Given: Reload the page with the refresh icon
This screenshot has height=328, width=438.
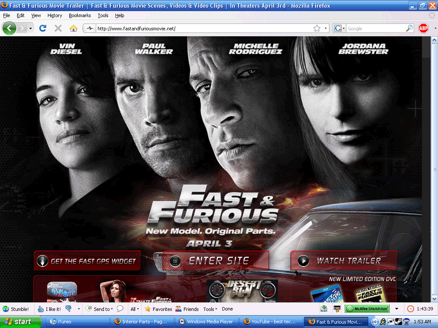Looking at the screenshot, I should click(x=43, y=28).
